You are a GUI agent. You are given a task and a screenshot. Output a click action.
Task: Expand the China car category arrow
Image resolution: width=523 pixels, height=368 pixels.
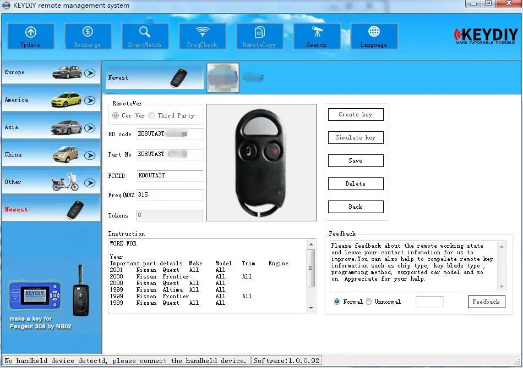(x=90, y=155)
